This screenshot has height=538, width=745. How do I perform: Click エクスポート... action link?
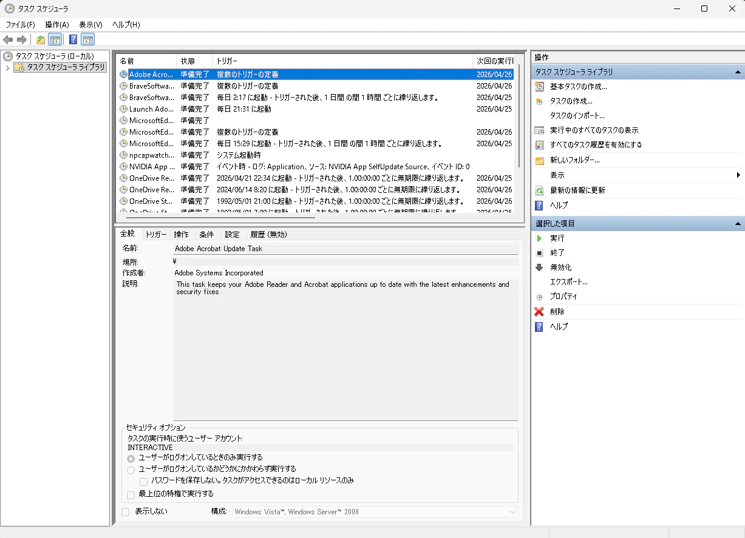[569, 282]
